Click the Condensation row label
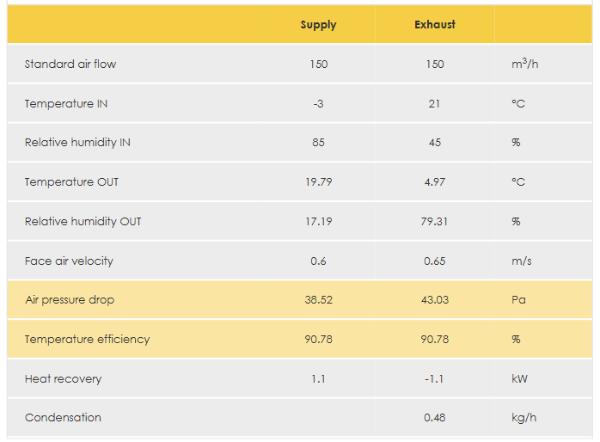The height and width of the screenshot is (442, 600). pyautogui.click(x=63, y=418)
